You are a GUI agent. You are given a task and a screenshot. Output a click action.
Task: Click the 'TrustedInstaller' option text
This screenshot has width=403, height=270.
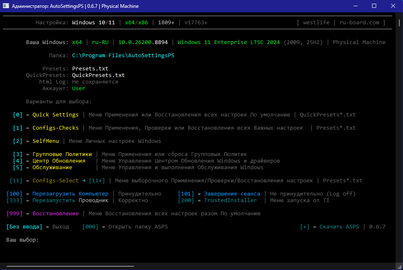tap(230, 200)
